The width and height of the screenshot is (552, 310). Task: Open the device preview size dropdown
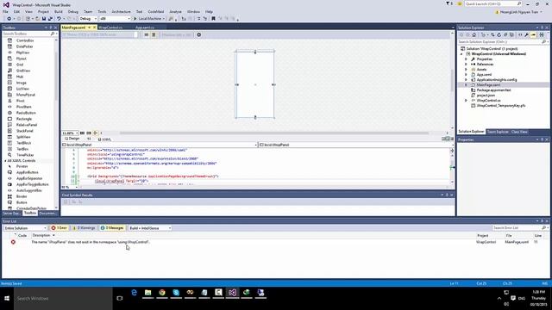[x=100, y=34]
